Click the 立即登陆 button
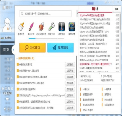Screen dimensions: 122x116 click(x=70, y=64)
